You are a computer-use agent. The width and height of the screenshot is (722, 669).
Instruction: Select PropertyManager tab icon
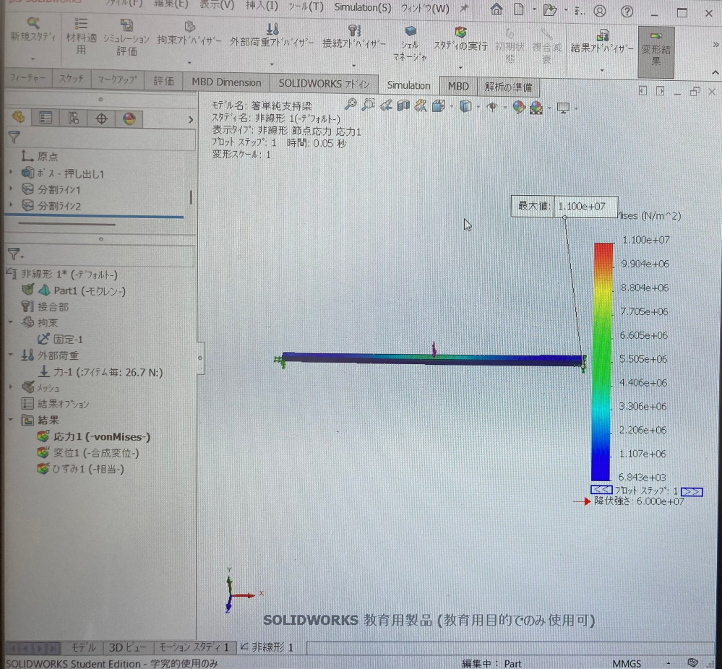(x=46, y=118)
